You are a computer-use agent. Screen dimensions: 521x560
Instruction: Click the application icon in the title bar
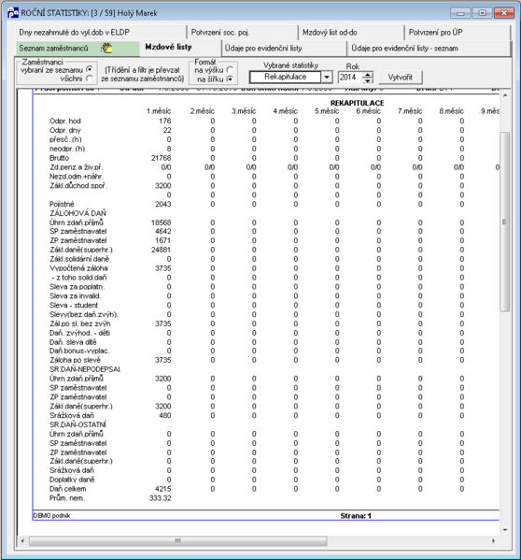12,13
